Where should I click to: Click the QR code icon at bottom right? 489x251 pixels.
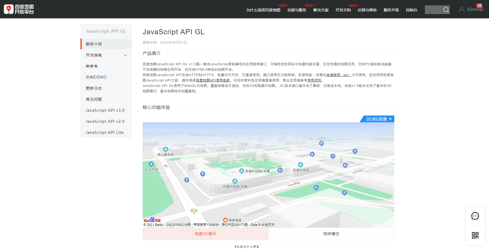click(475, 235)
